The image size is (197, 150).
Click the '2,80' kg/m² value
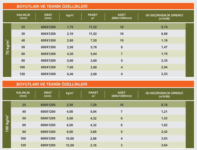(x=70, y=40)
